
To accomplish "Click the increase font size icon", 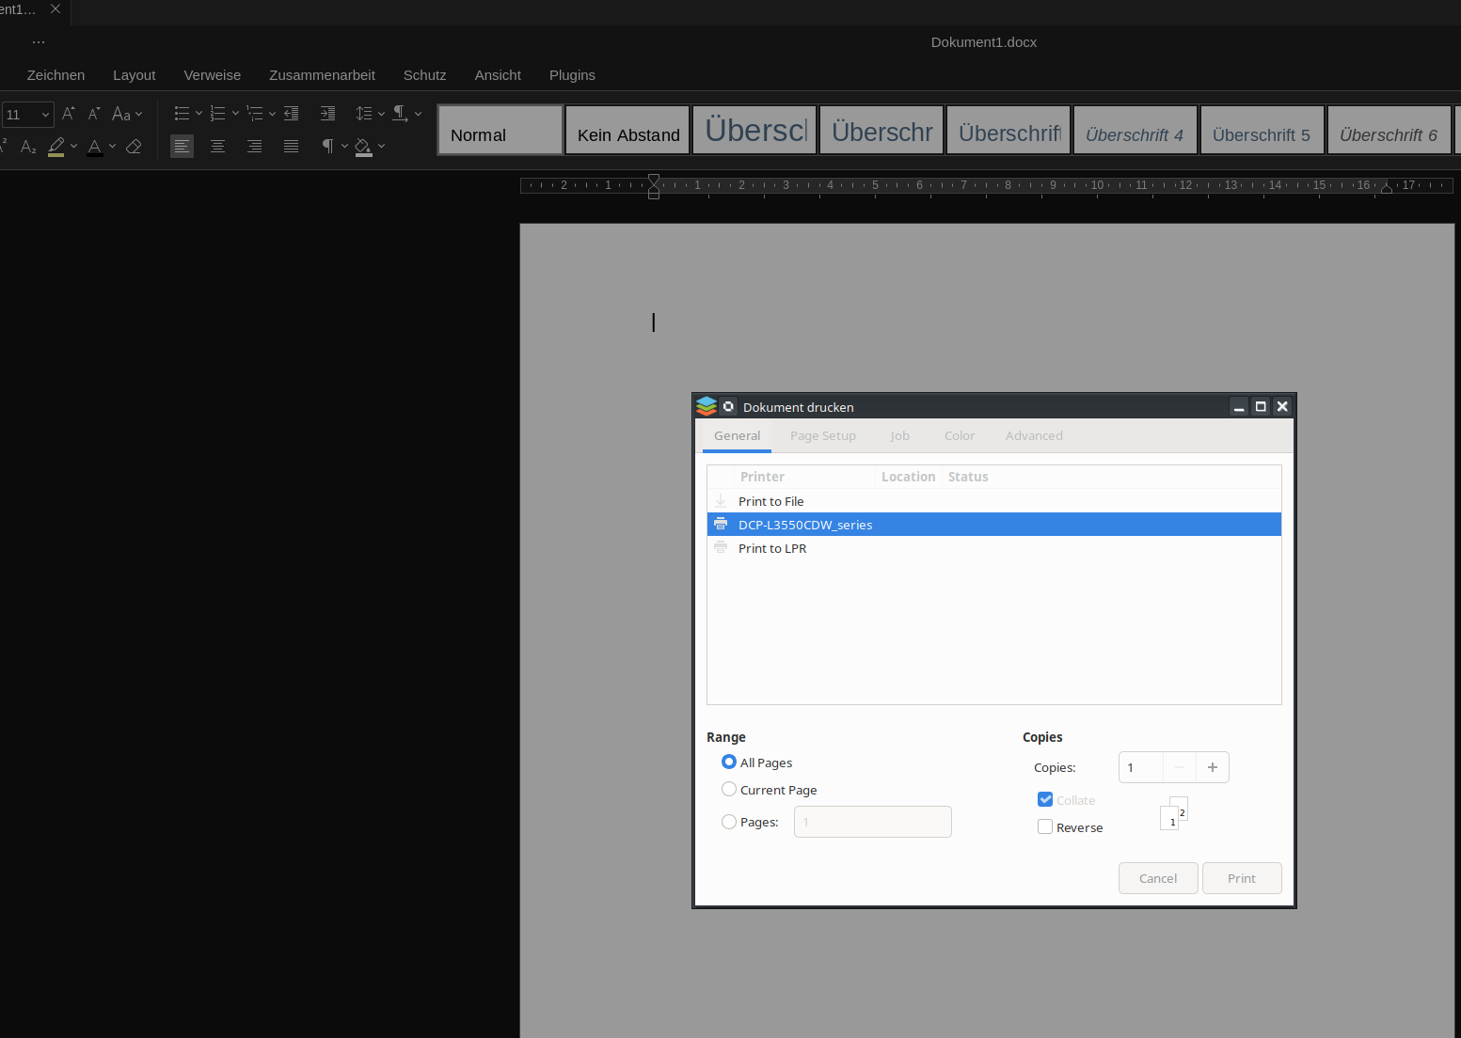I will pyautogui.click(x=69, y=114).
